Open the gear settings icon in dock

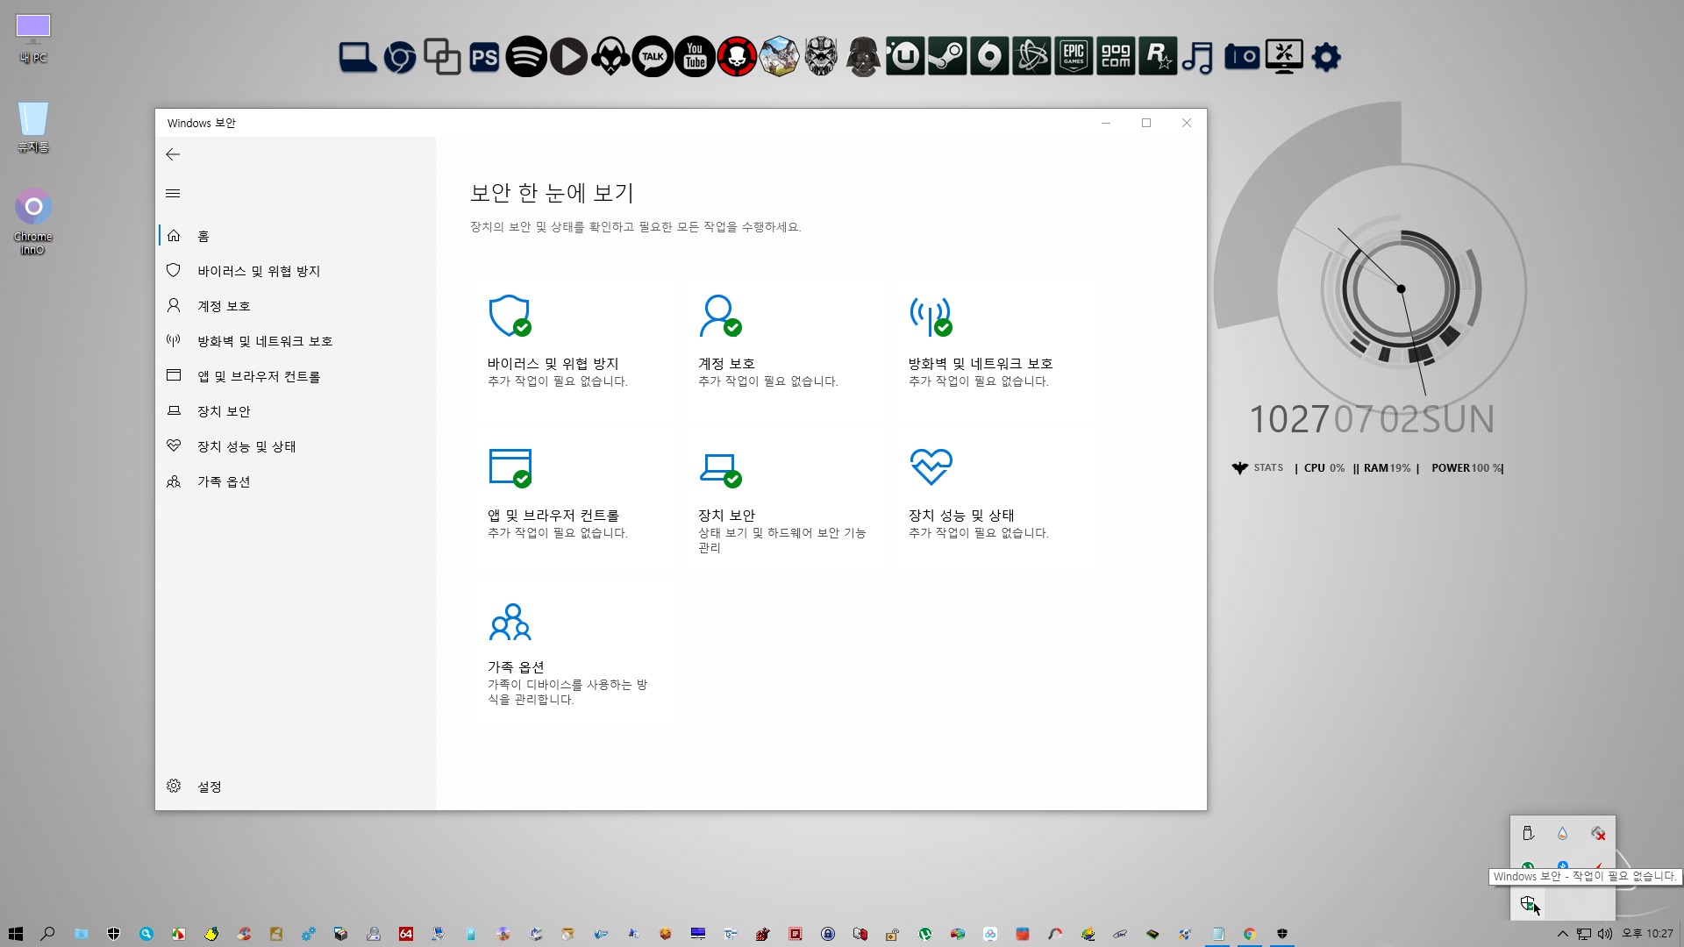coord(1326,57)
